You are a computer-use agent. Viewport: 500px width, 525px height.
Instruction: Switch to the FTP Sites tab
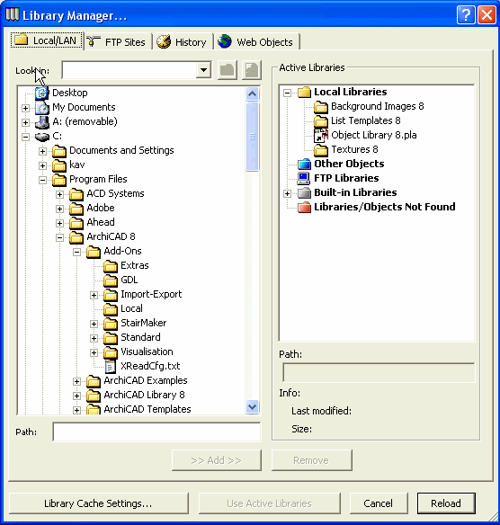[x=117, y=42]
